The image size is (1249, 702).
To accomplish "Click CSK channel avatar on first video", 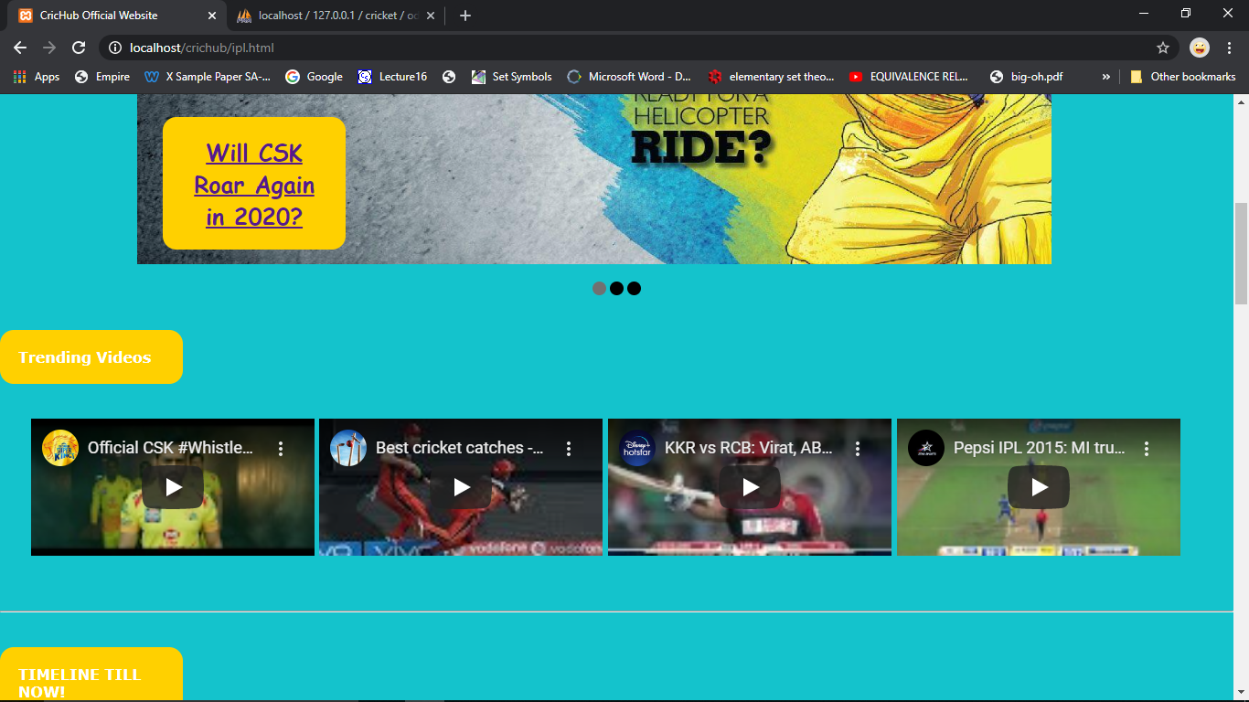I will pos(60,448).
